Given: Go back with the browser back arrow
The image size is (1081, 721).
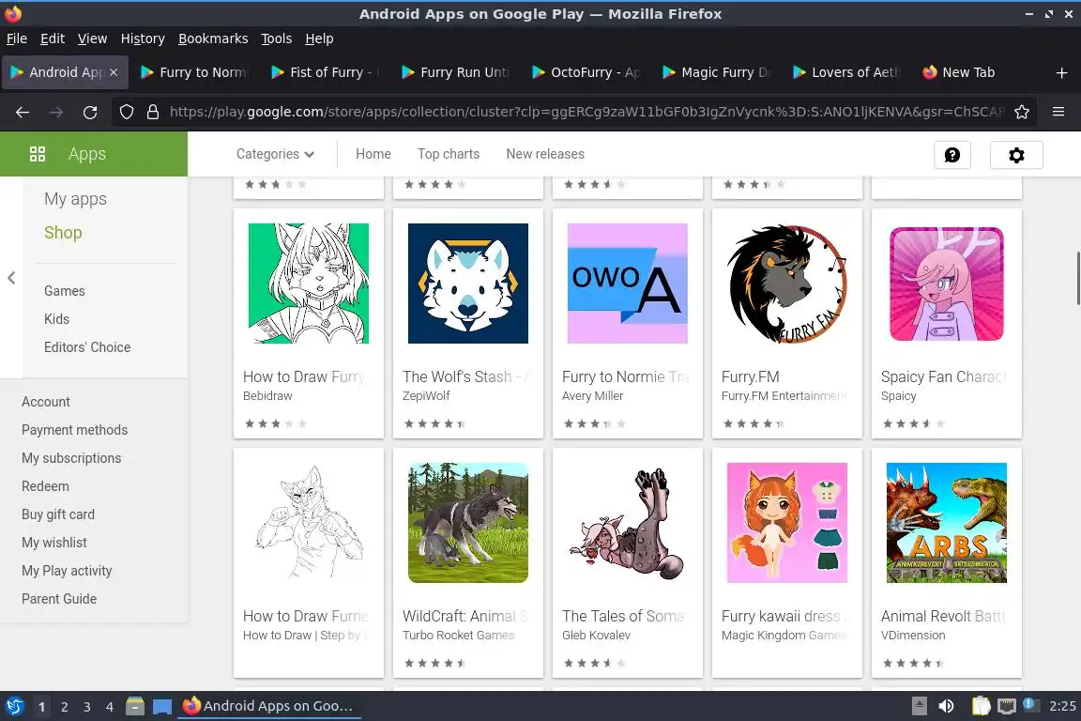Looking at the screenshot, I should point(23,112).
